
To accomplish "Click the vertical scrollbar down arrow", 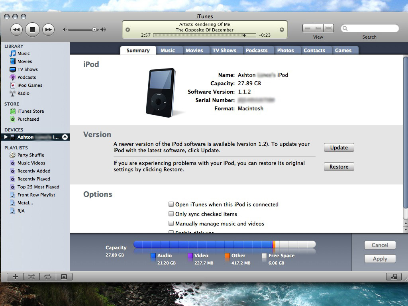I will [x=406, y=230].
